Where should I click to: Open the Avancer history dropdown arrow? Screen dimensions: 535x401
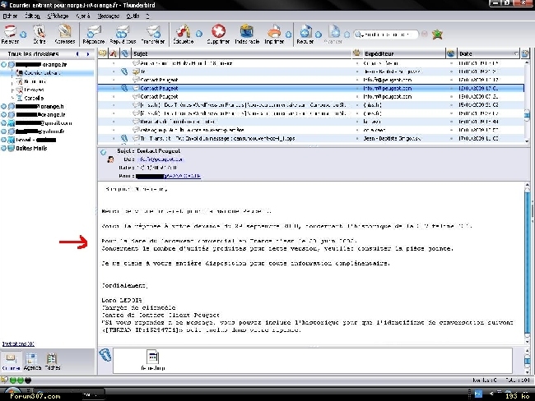coord(347,34)
